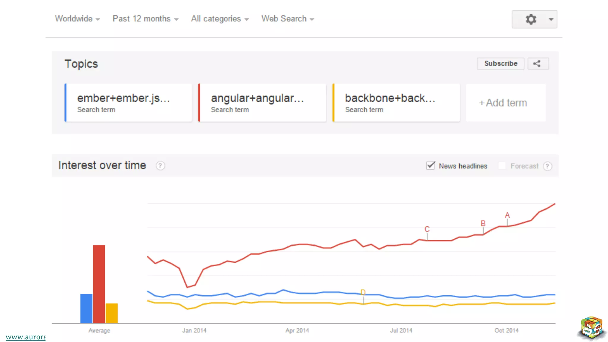Click news headline marker C
The image size is (608, 342).
tap(427, 229)
